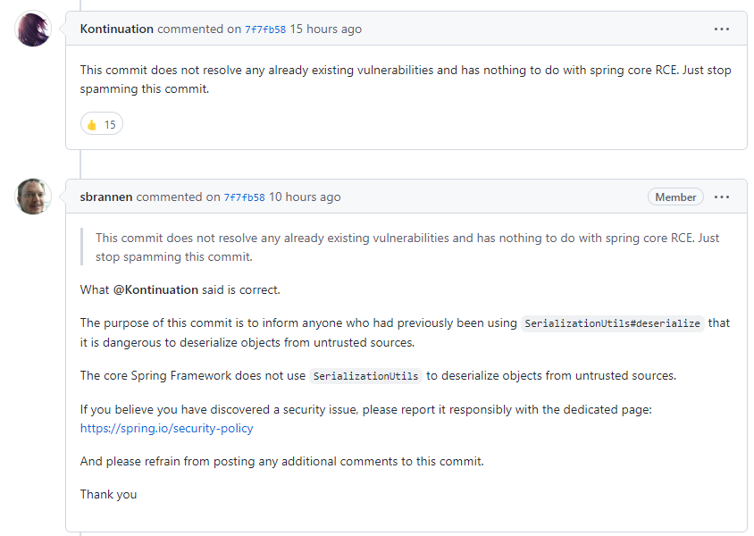Viewport: 754px width, 536px height.
Task: Open the spring.io security-policy link
Action: click(x=166, y=428)
